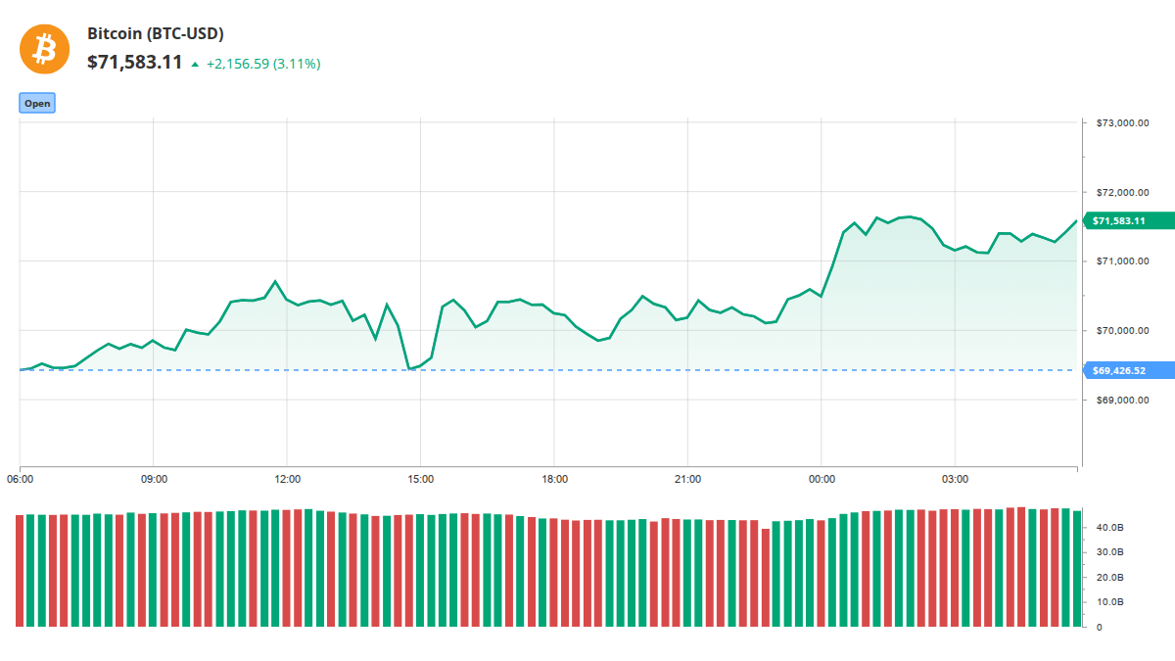Click the $70,000.00 price axis label

coord(1121,331)
